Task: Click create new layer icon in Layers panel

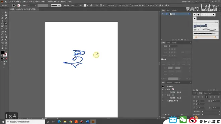Action: pyautogui.click(x=185, y=40)
